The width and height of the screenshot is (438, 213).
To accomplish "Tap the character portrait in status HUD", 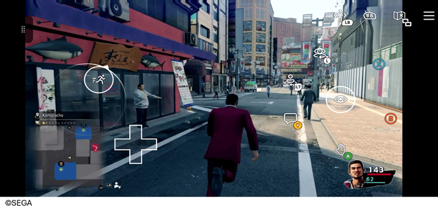I will tap(355, 174).
